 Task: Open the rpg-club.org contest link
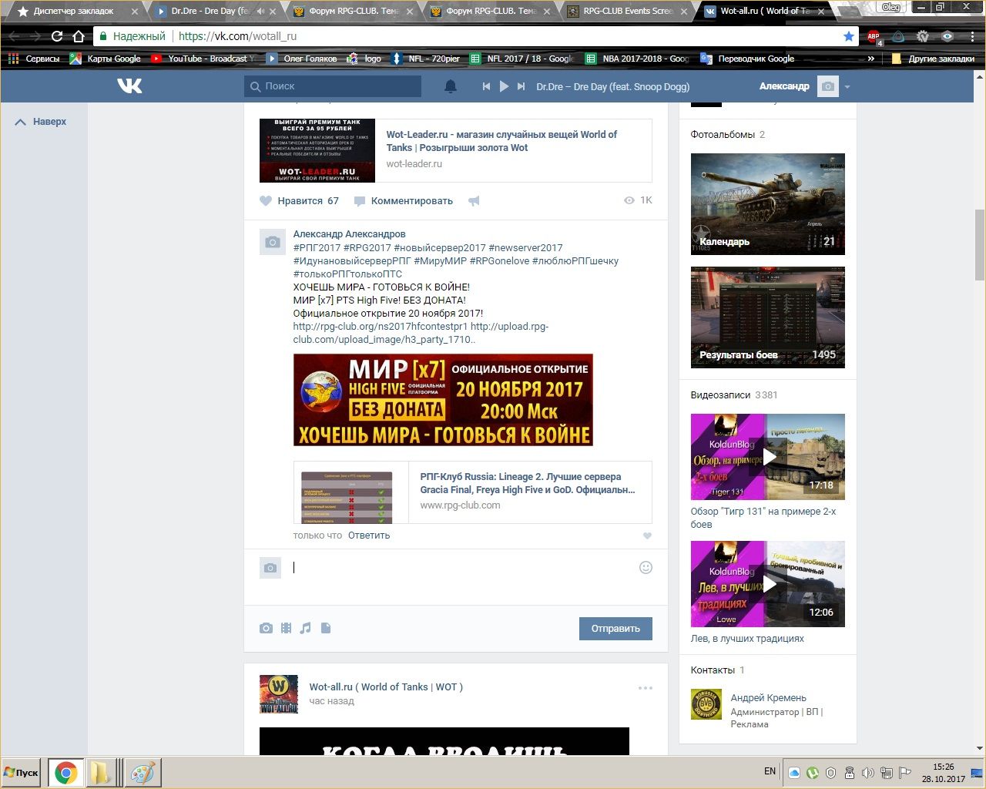click(380, 327)
